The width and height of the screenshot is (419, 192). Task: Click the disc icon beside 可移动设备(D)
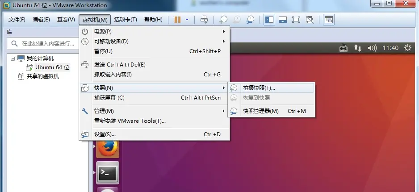tap(85, 42)
